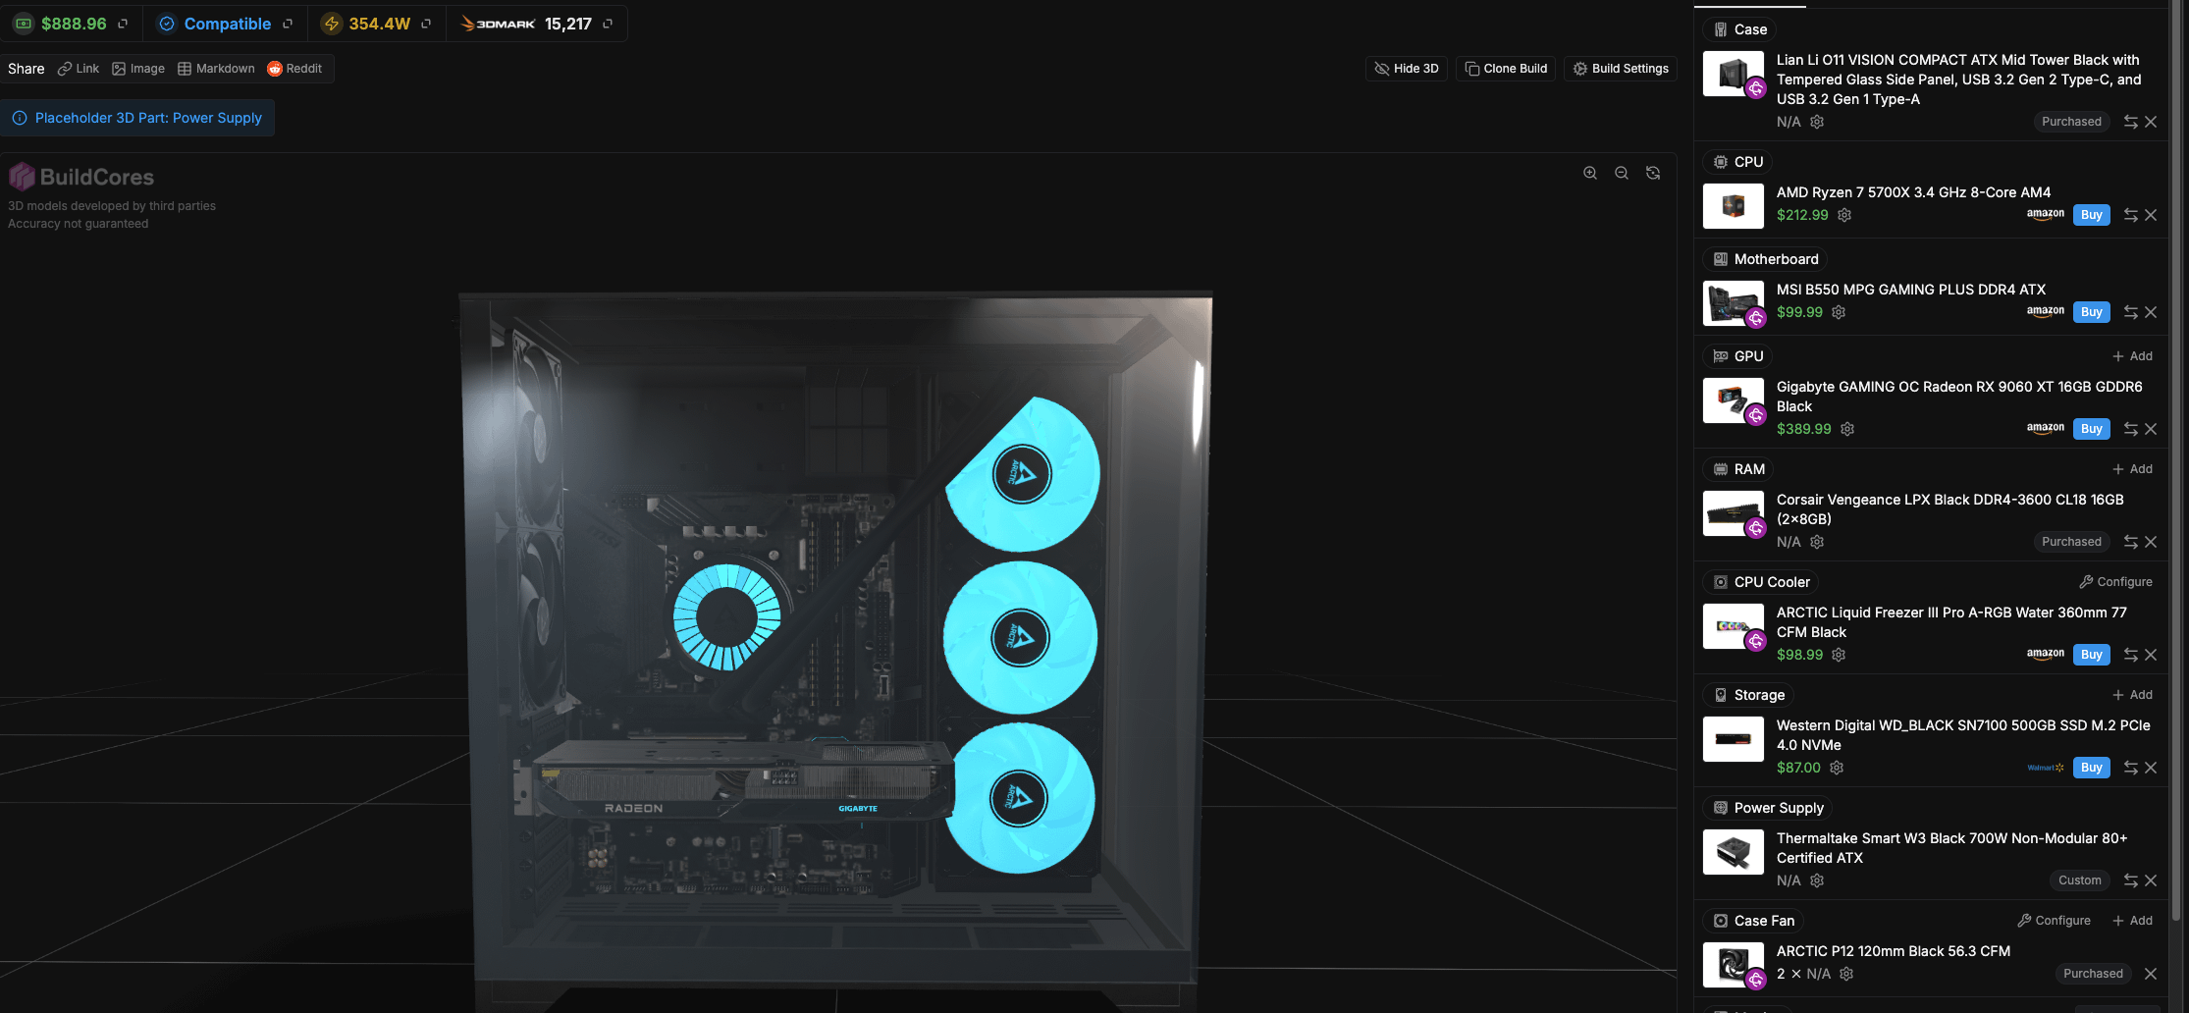Toggle the RAM Purchased badge
The width and height of the screenshot is (2189, 1013).
pos(2071,542)
